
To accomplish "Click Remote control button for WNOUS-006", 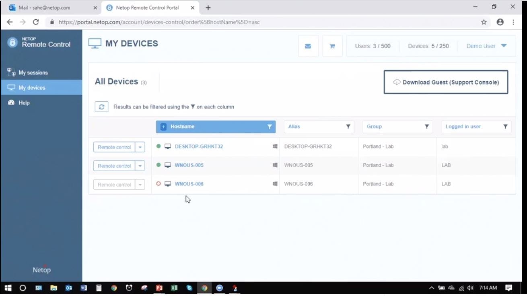I will tap(114, 185).
